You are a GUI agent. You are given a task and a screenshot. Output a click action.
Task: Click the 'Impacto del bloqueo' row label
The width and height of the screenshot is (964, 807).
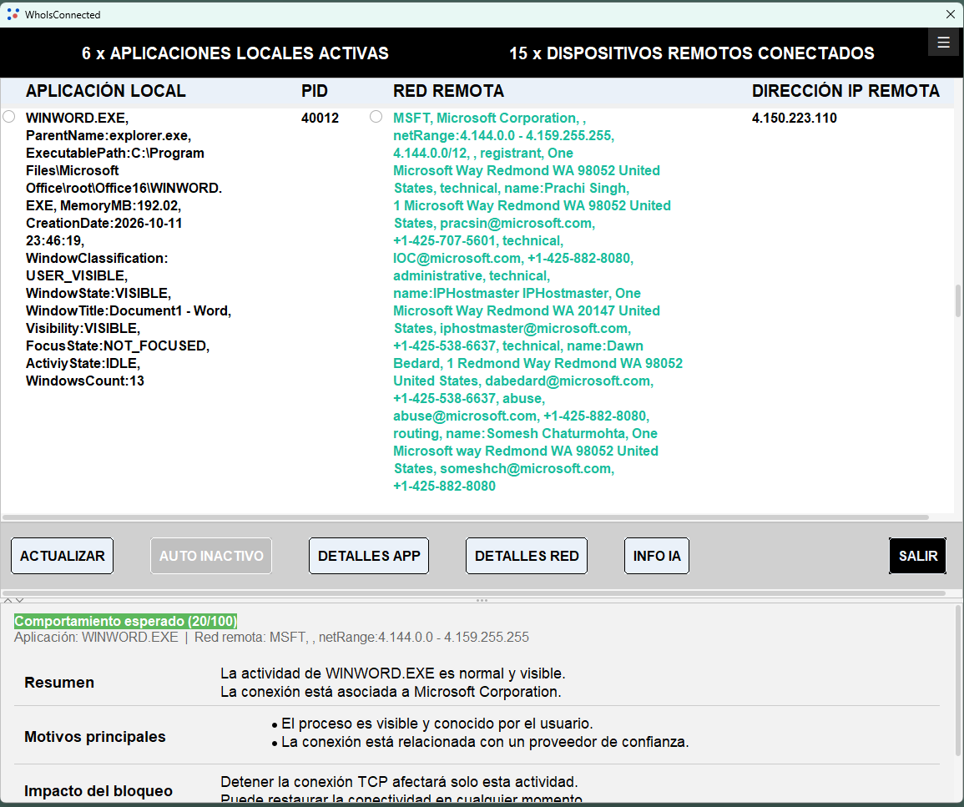pyautogui.click(x=98, y=791)
